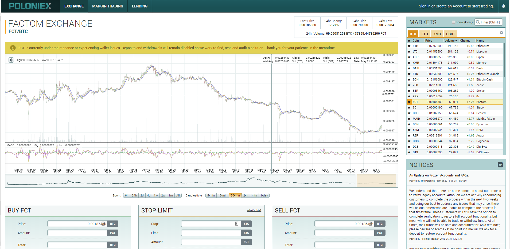Enable show starred only checkbox
Screen dimensions: 510x249
pyautogui.click(x=453, y=22)
